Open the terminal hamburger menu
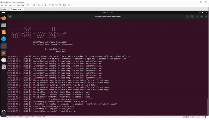 (192, 17)
